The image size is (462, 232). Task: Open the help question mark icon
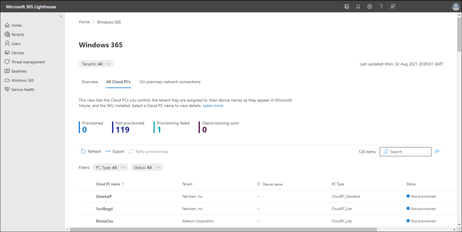point(381,7)
